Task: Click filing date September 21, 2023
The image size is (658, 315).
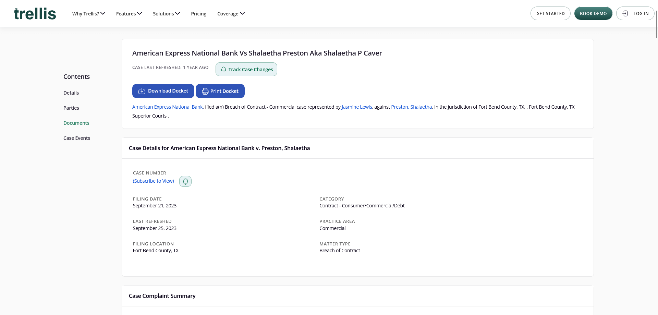Action: pyautogui.click(x=155, y=206)
